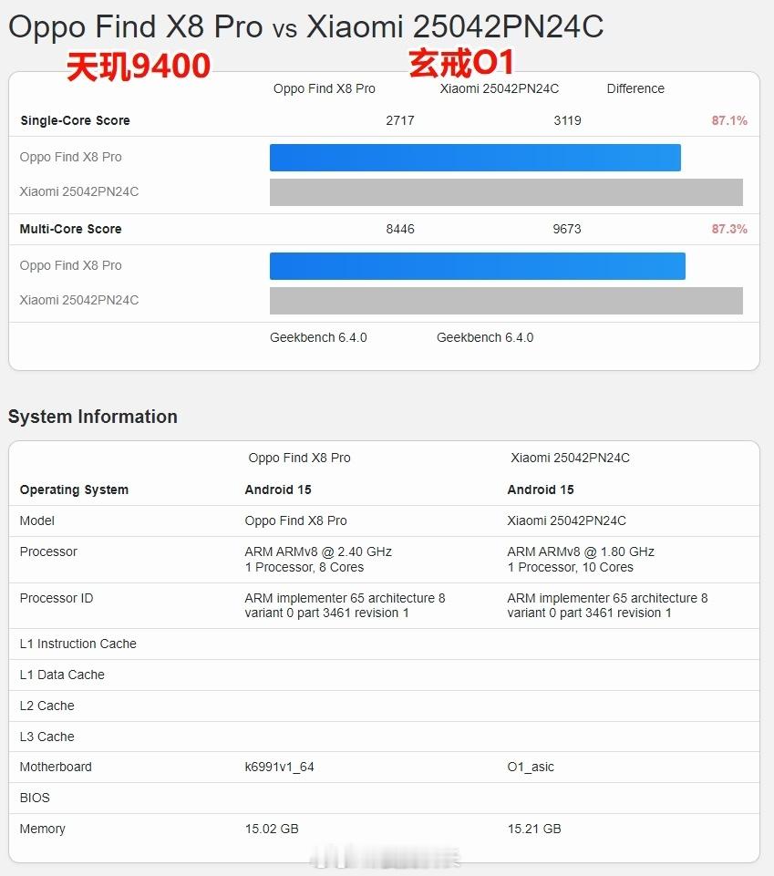The width and height of the screenshot is (774, 876).
Task: Click the 'Operating System' row label
Action: pyautogui.click(x=74, y=490)
